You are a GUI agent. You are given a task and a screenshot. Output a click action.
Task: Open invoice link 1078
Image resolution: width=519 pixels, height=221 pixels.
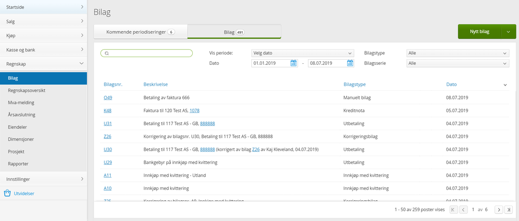tap(194, 111)
